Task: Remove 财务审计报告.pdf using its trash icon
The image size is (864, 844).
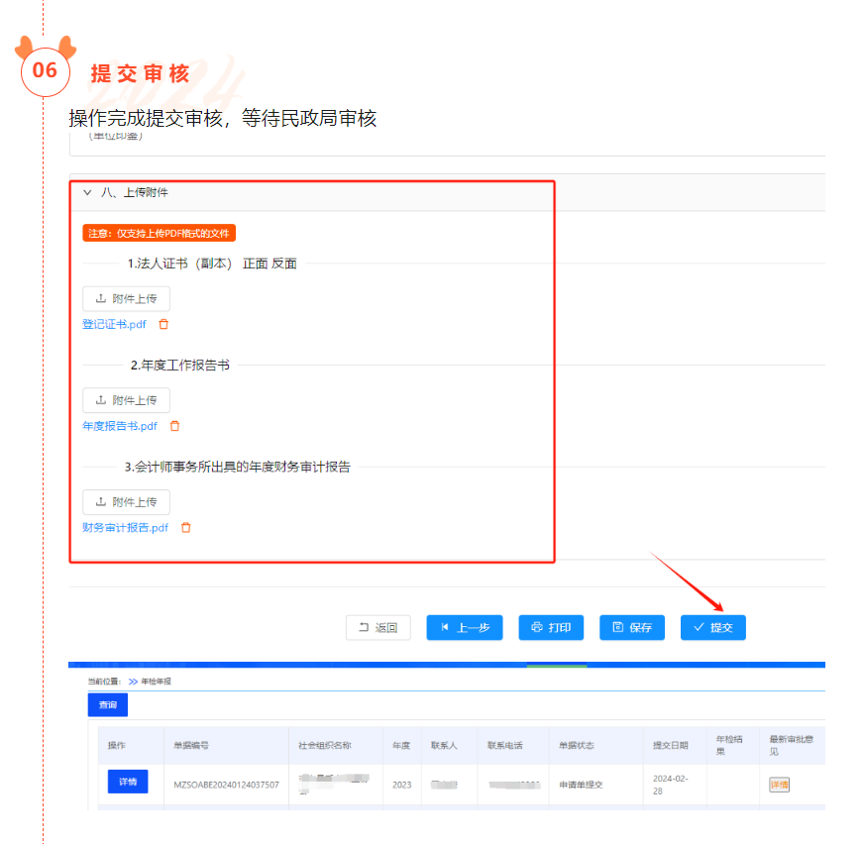Action: point(186,528)
